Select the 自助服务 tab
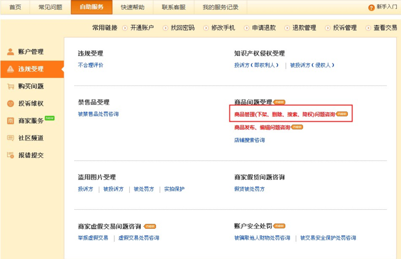Screen dimensions: 401x259 [91, 7]
